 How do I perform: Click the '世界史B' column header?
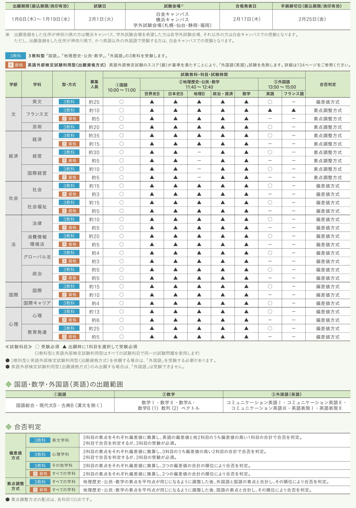coord(152,94)
